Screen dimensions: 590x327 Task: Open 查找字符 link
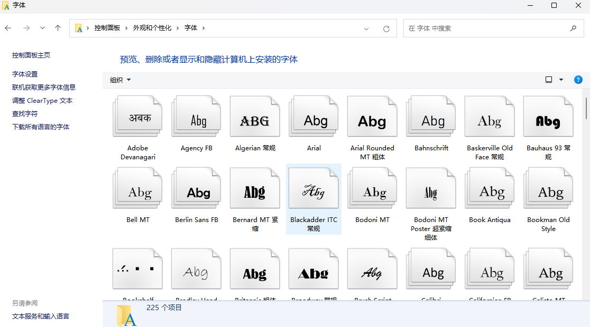25,114
